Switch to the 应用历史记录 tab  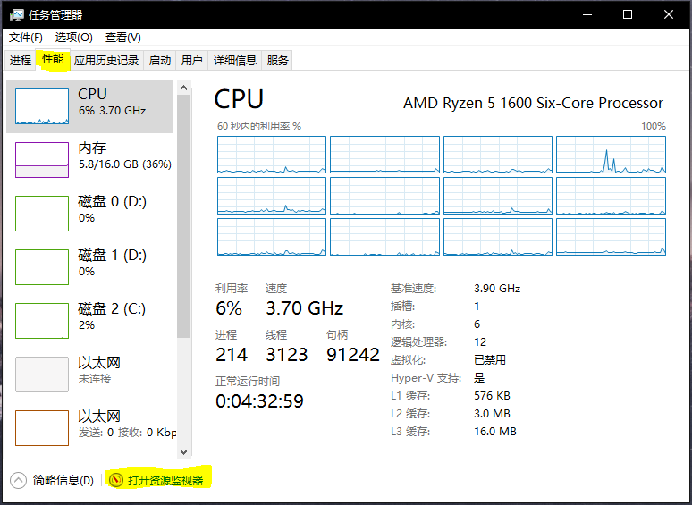106,61
